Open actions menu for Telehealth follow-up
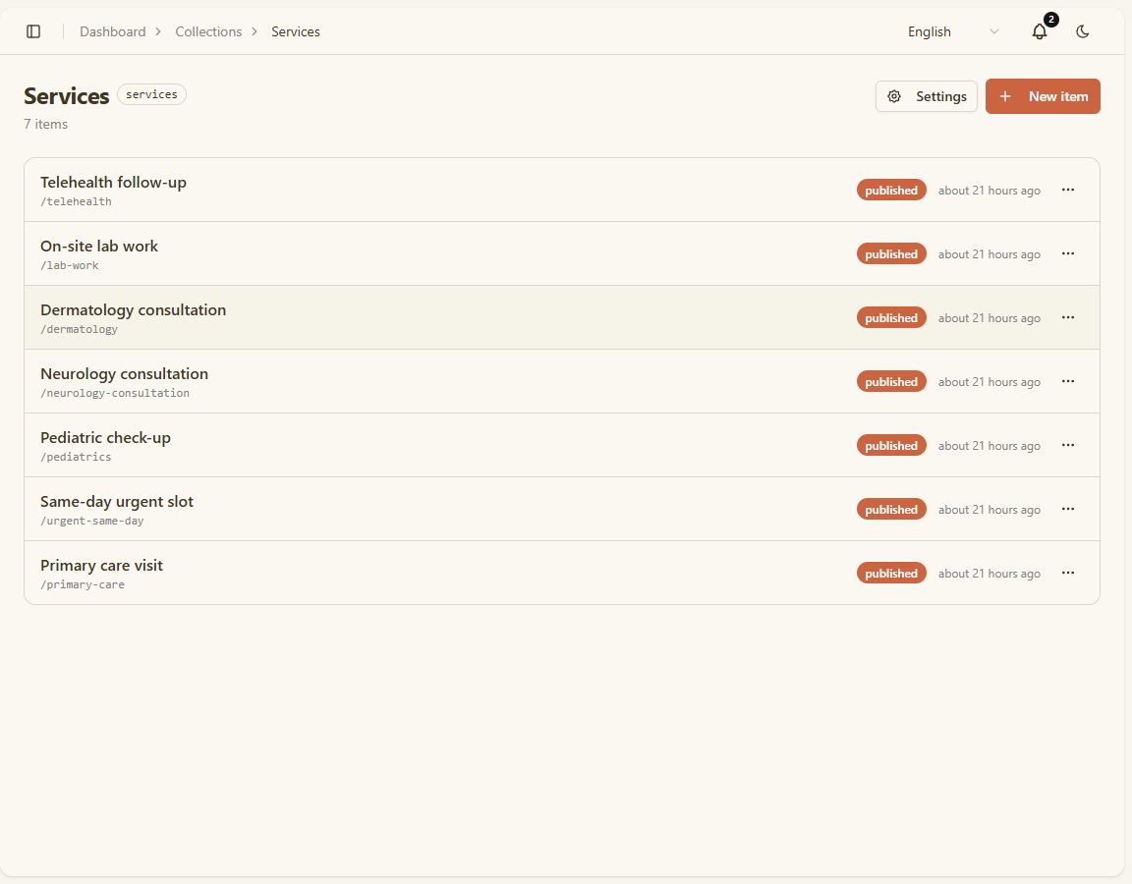The width and height of the screenshot is (1132, 884). click(1068, 190)
